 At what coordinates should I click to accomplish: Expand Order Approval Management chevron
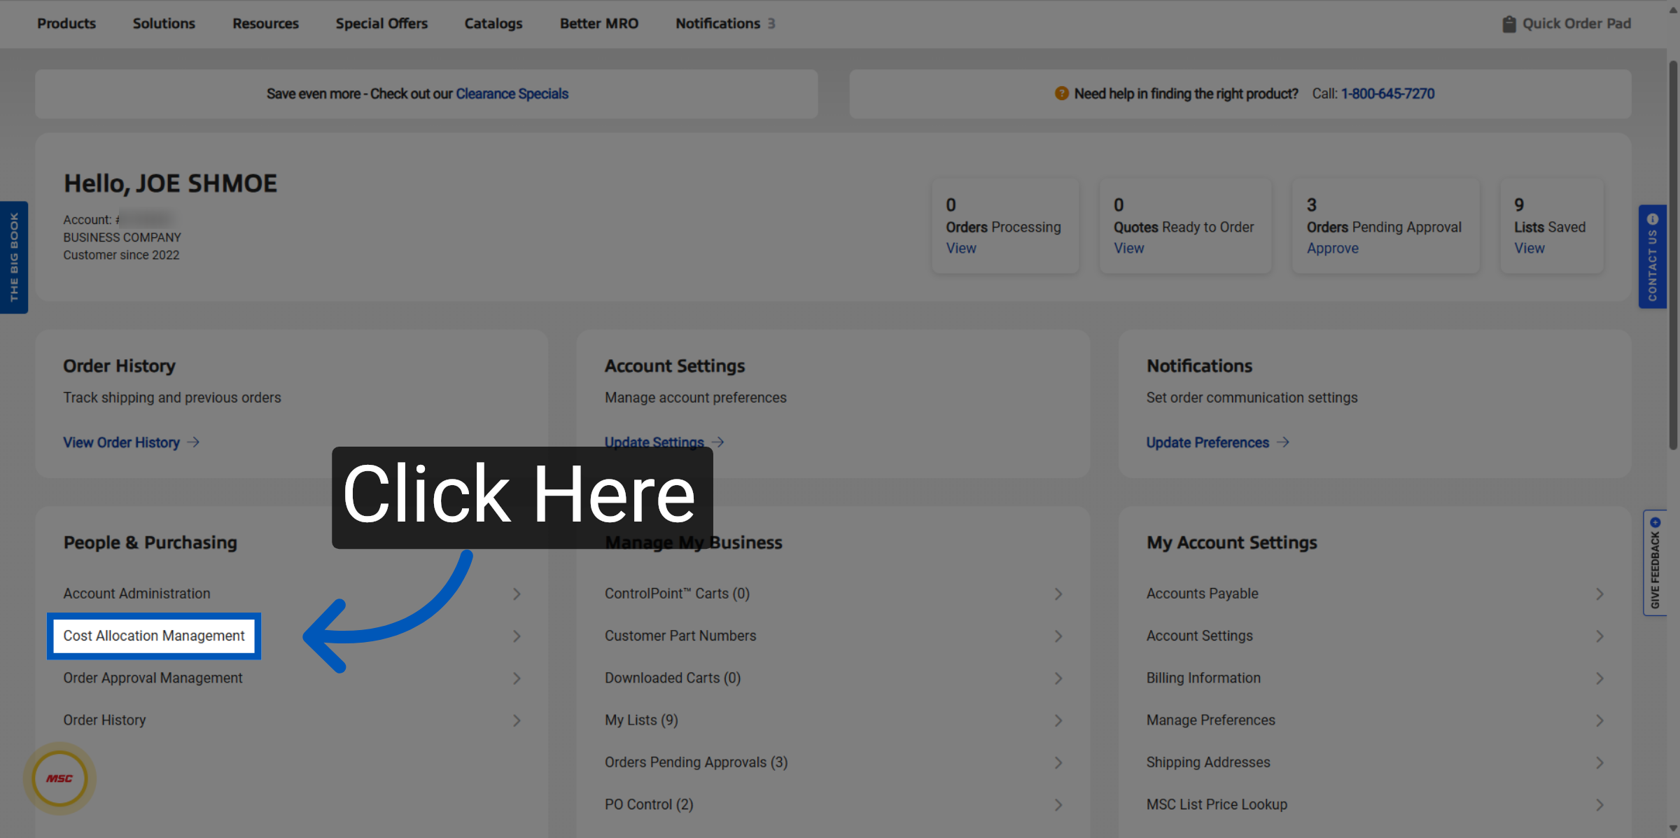tap(517, 678)
